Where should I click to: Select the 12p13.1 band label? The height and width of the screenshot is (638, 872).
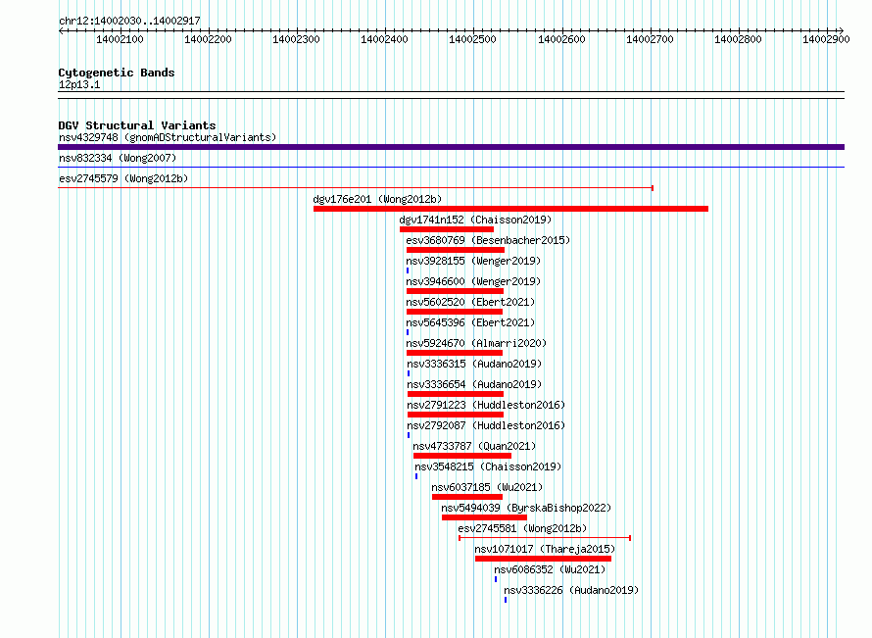coord(79,84)
